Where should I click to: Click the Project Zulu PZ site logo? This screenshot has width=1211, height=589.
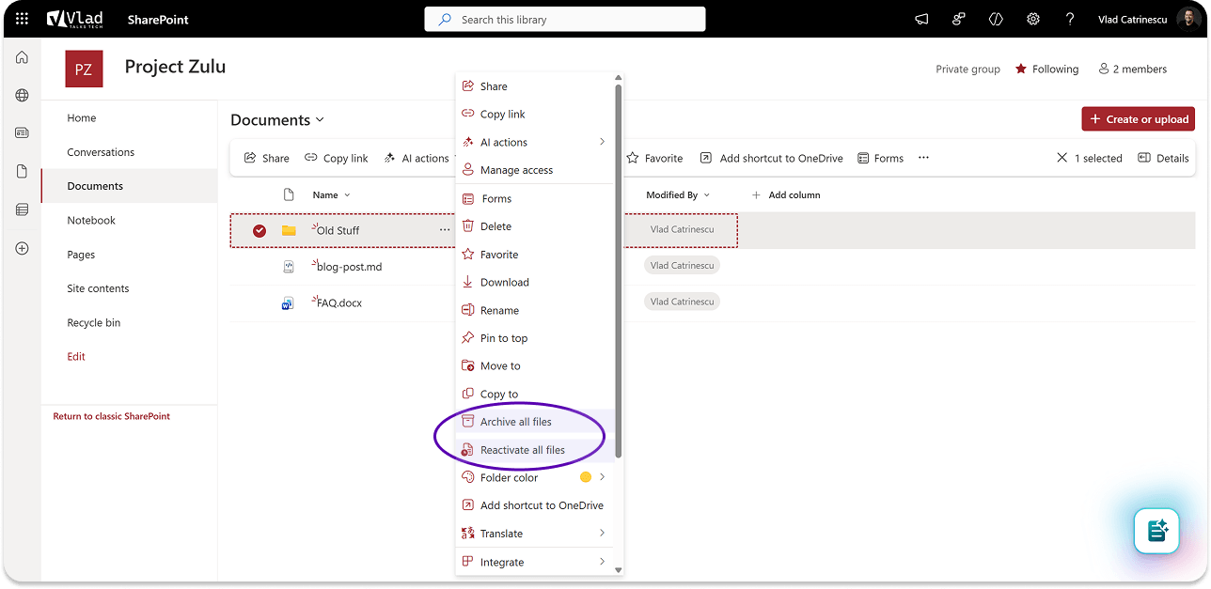point(84,70)
